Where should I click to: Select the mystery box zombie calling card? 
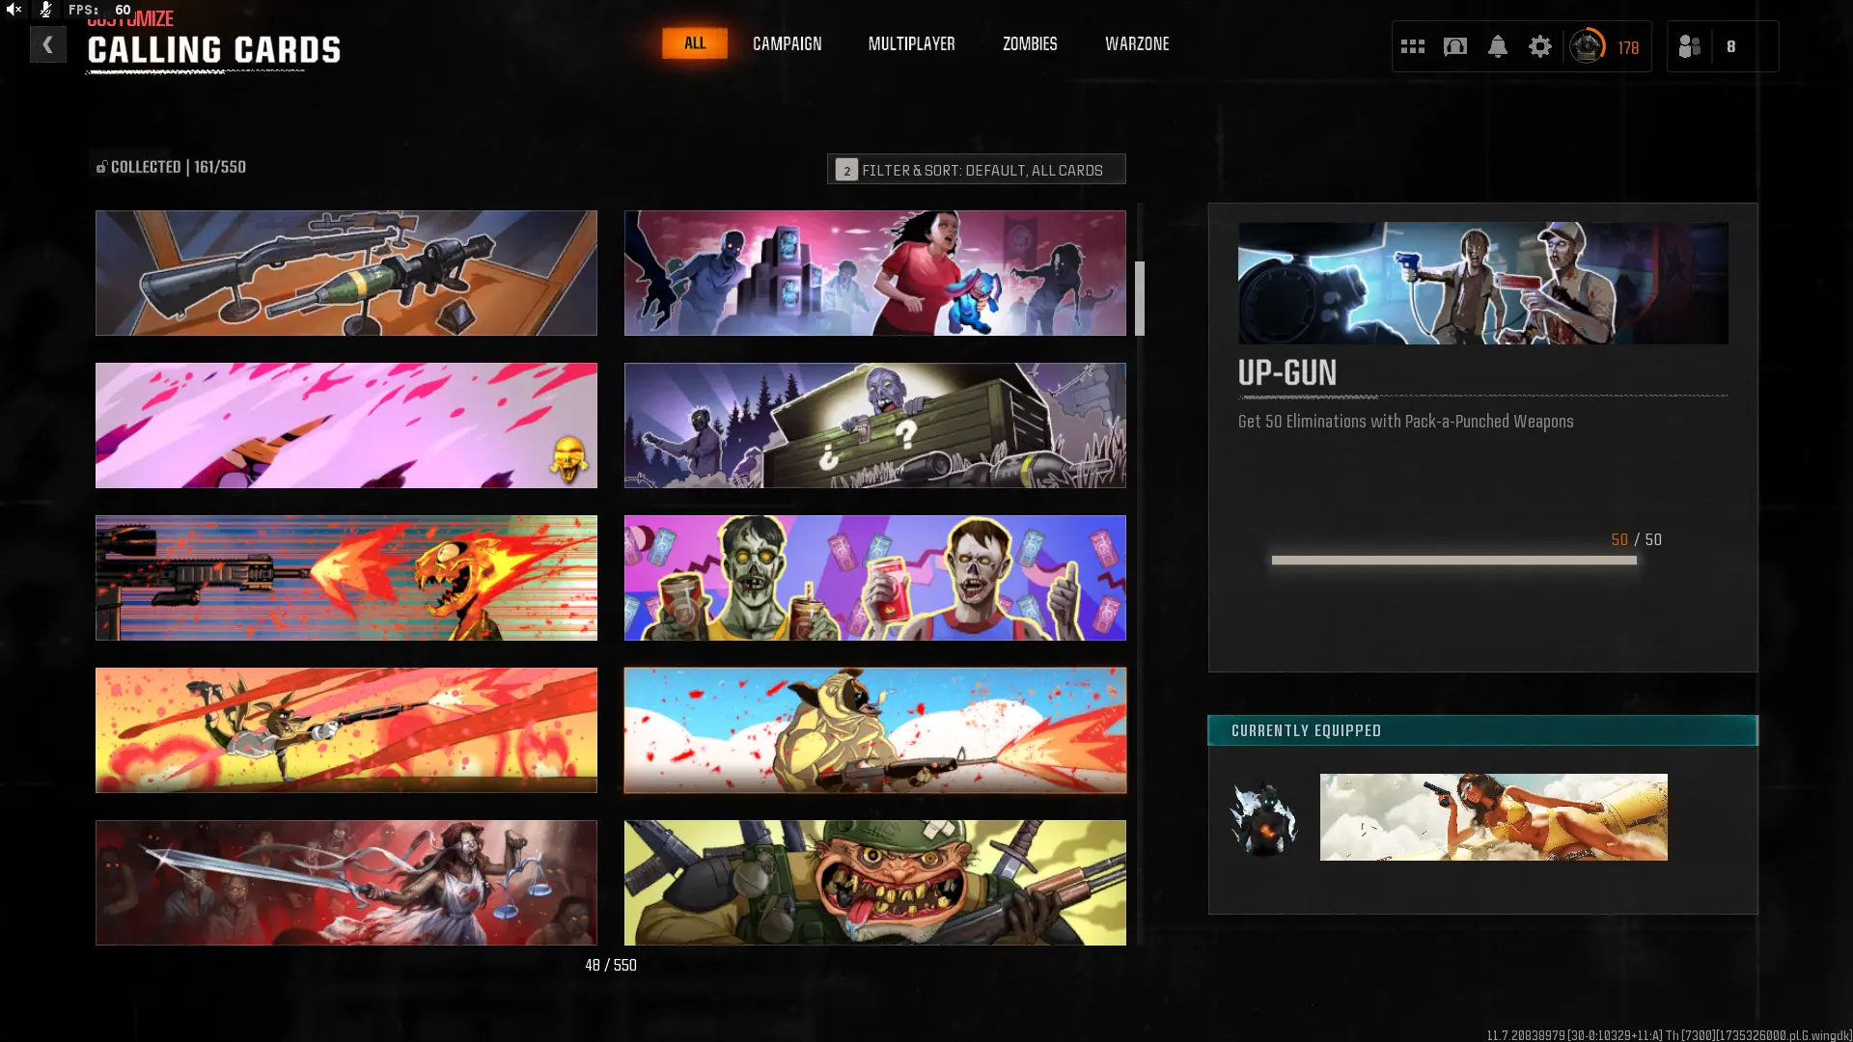click(874, 425)
